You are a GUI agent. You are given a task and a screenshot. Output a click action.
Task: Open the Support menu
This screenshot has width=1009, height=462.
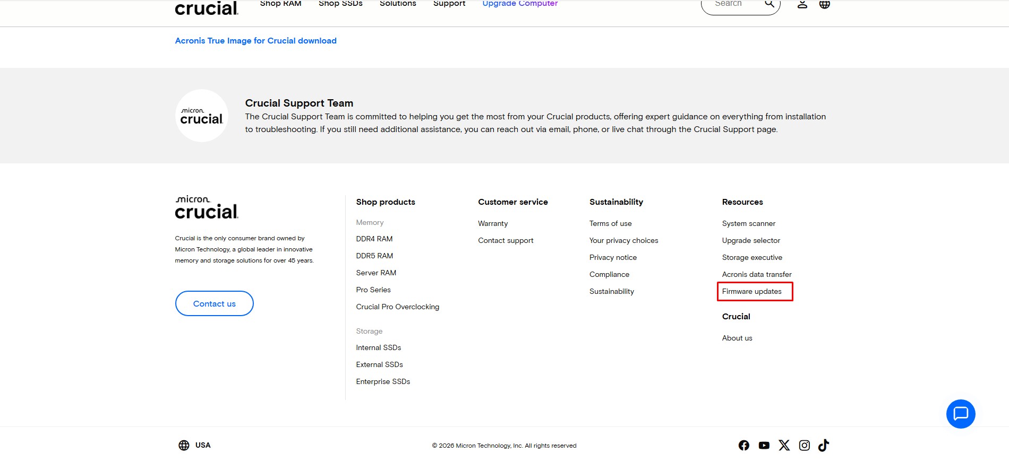(x=449, y=4)
